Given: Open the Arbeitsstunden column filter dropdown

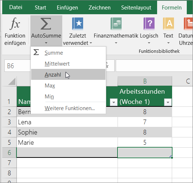Looking at the screenshot, I should tap(168, 102).
